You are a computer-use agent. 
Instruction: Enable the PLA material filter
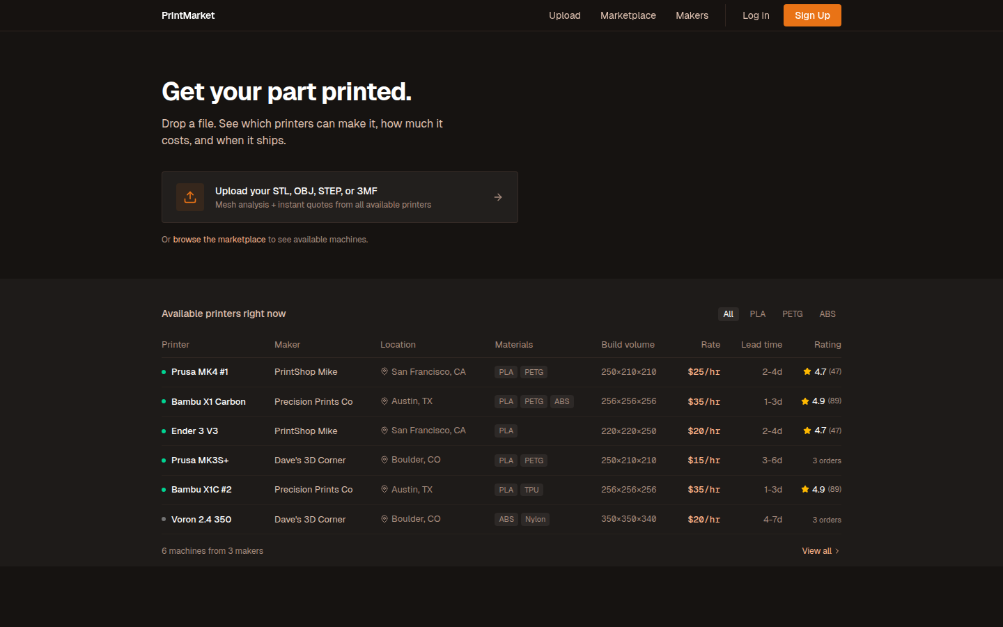click(758, 313)
